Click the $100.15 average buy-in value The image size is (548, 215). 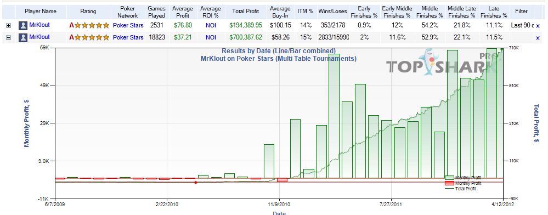pos(280,26)
